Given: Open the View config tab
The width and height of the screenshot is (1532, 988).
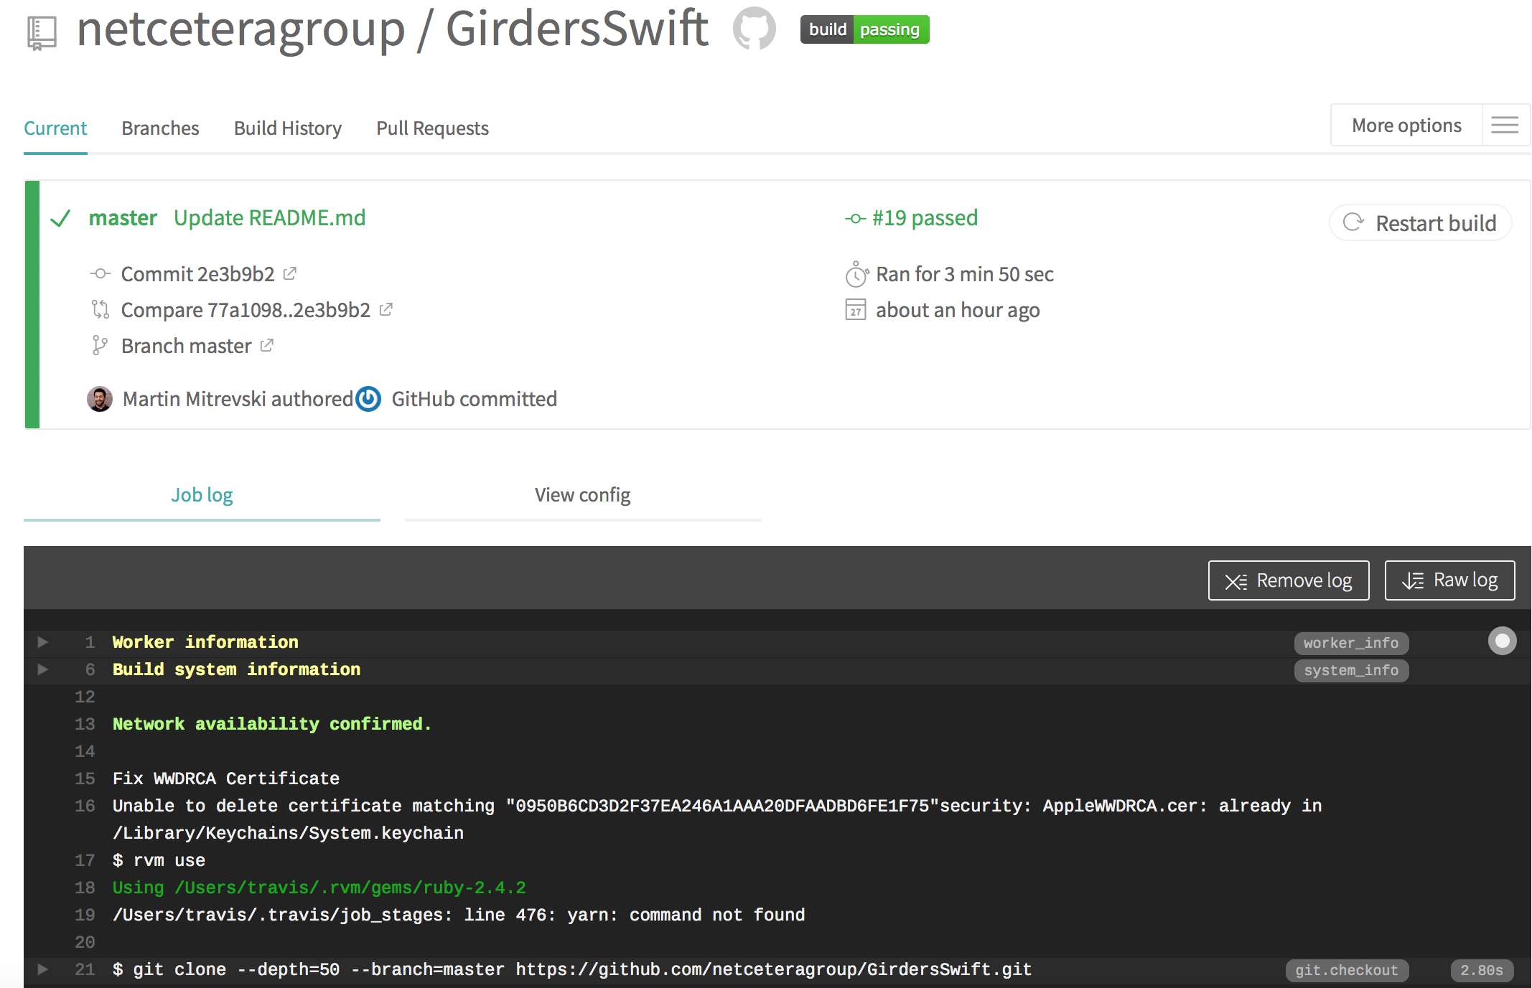Looking at the screenshot, I should (582, 495).
